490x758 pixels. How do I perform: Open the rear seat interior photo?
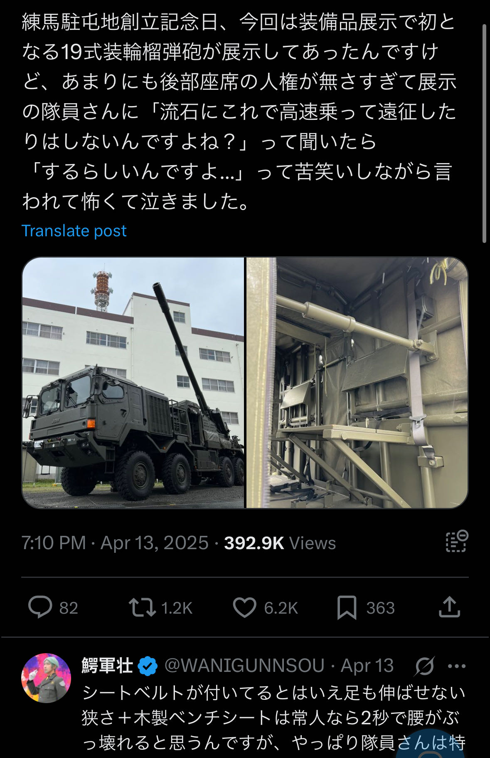click(357, 383)
